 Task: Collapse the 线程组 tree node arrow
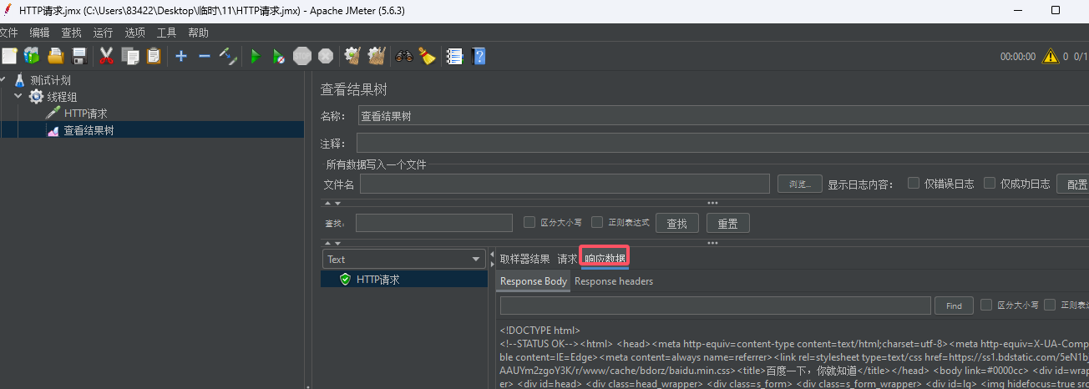(18, 97)
